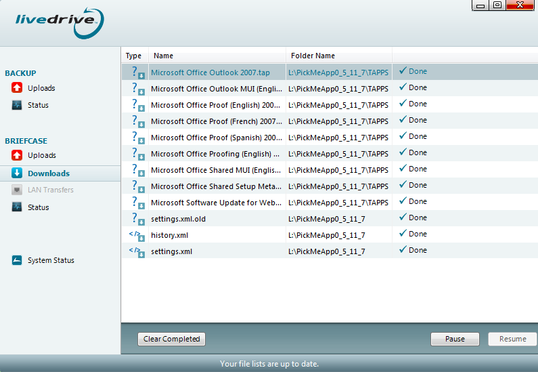This screenshot has width=538, height=372.
Task: Open Backup Uploads section
Action: click(41, 88)
